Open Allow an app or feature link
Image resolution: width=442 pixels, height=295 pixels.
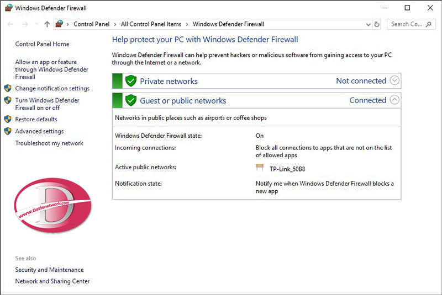click(x=51, y=69)
